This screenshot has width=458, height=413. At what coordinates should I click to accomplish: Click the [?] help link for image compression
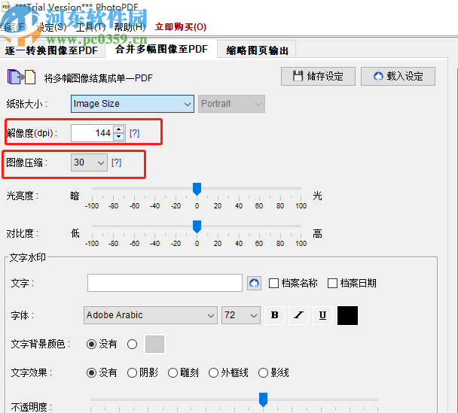116,162
